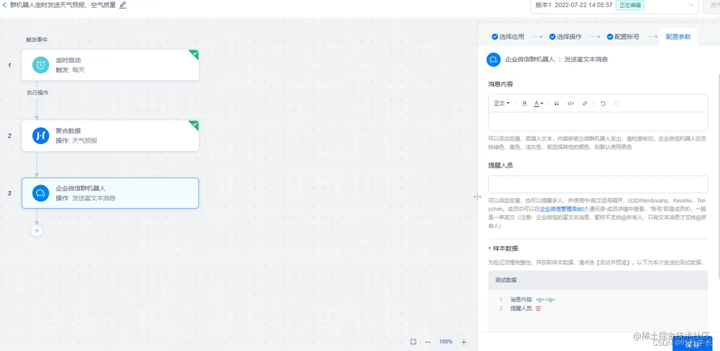Click the 提醒人员 input field

click(598, 184)
